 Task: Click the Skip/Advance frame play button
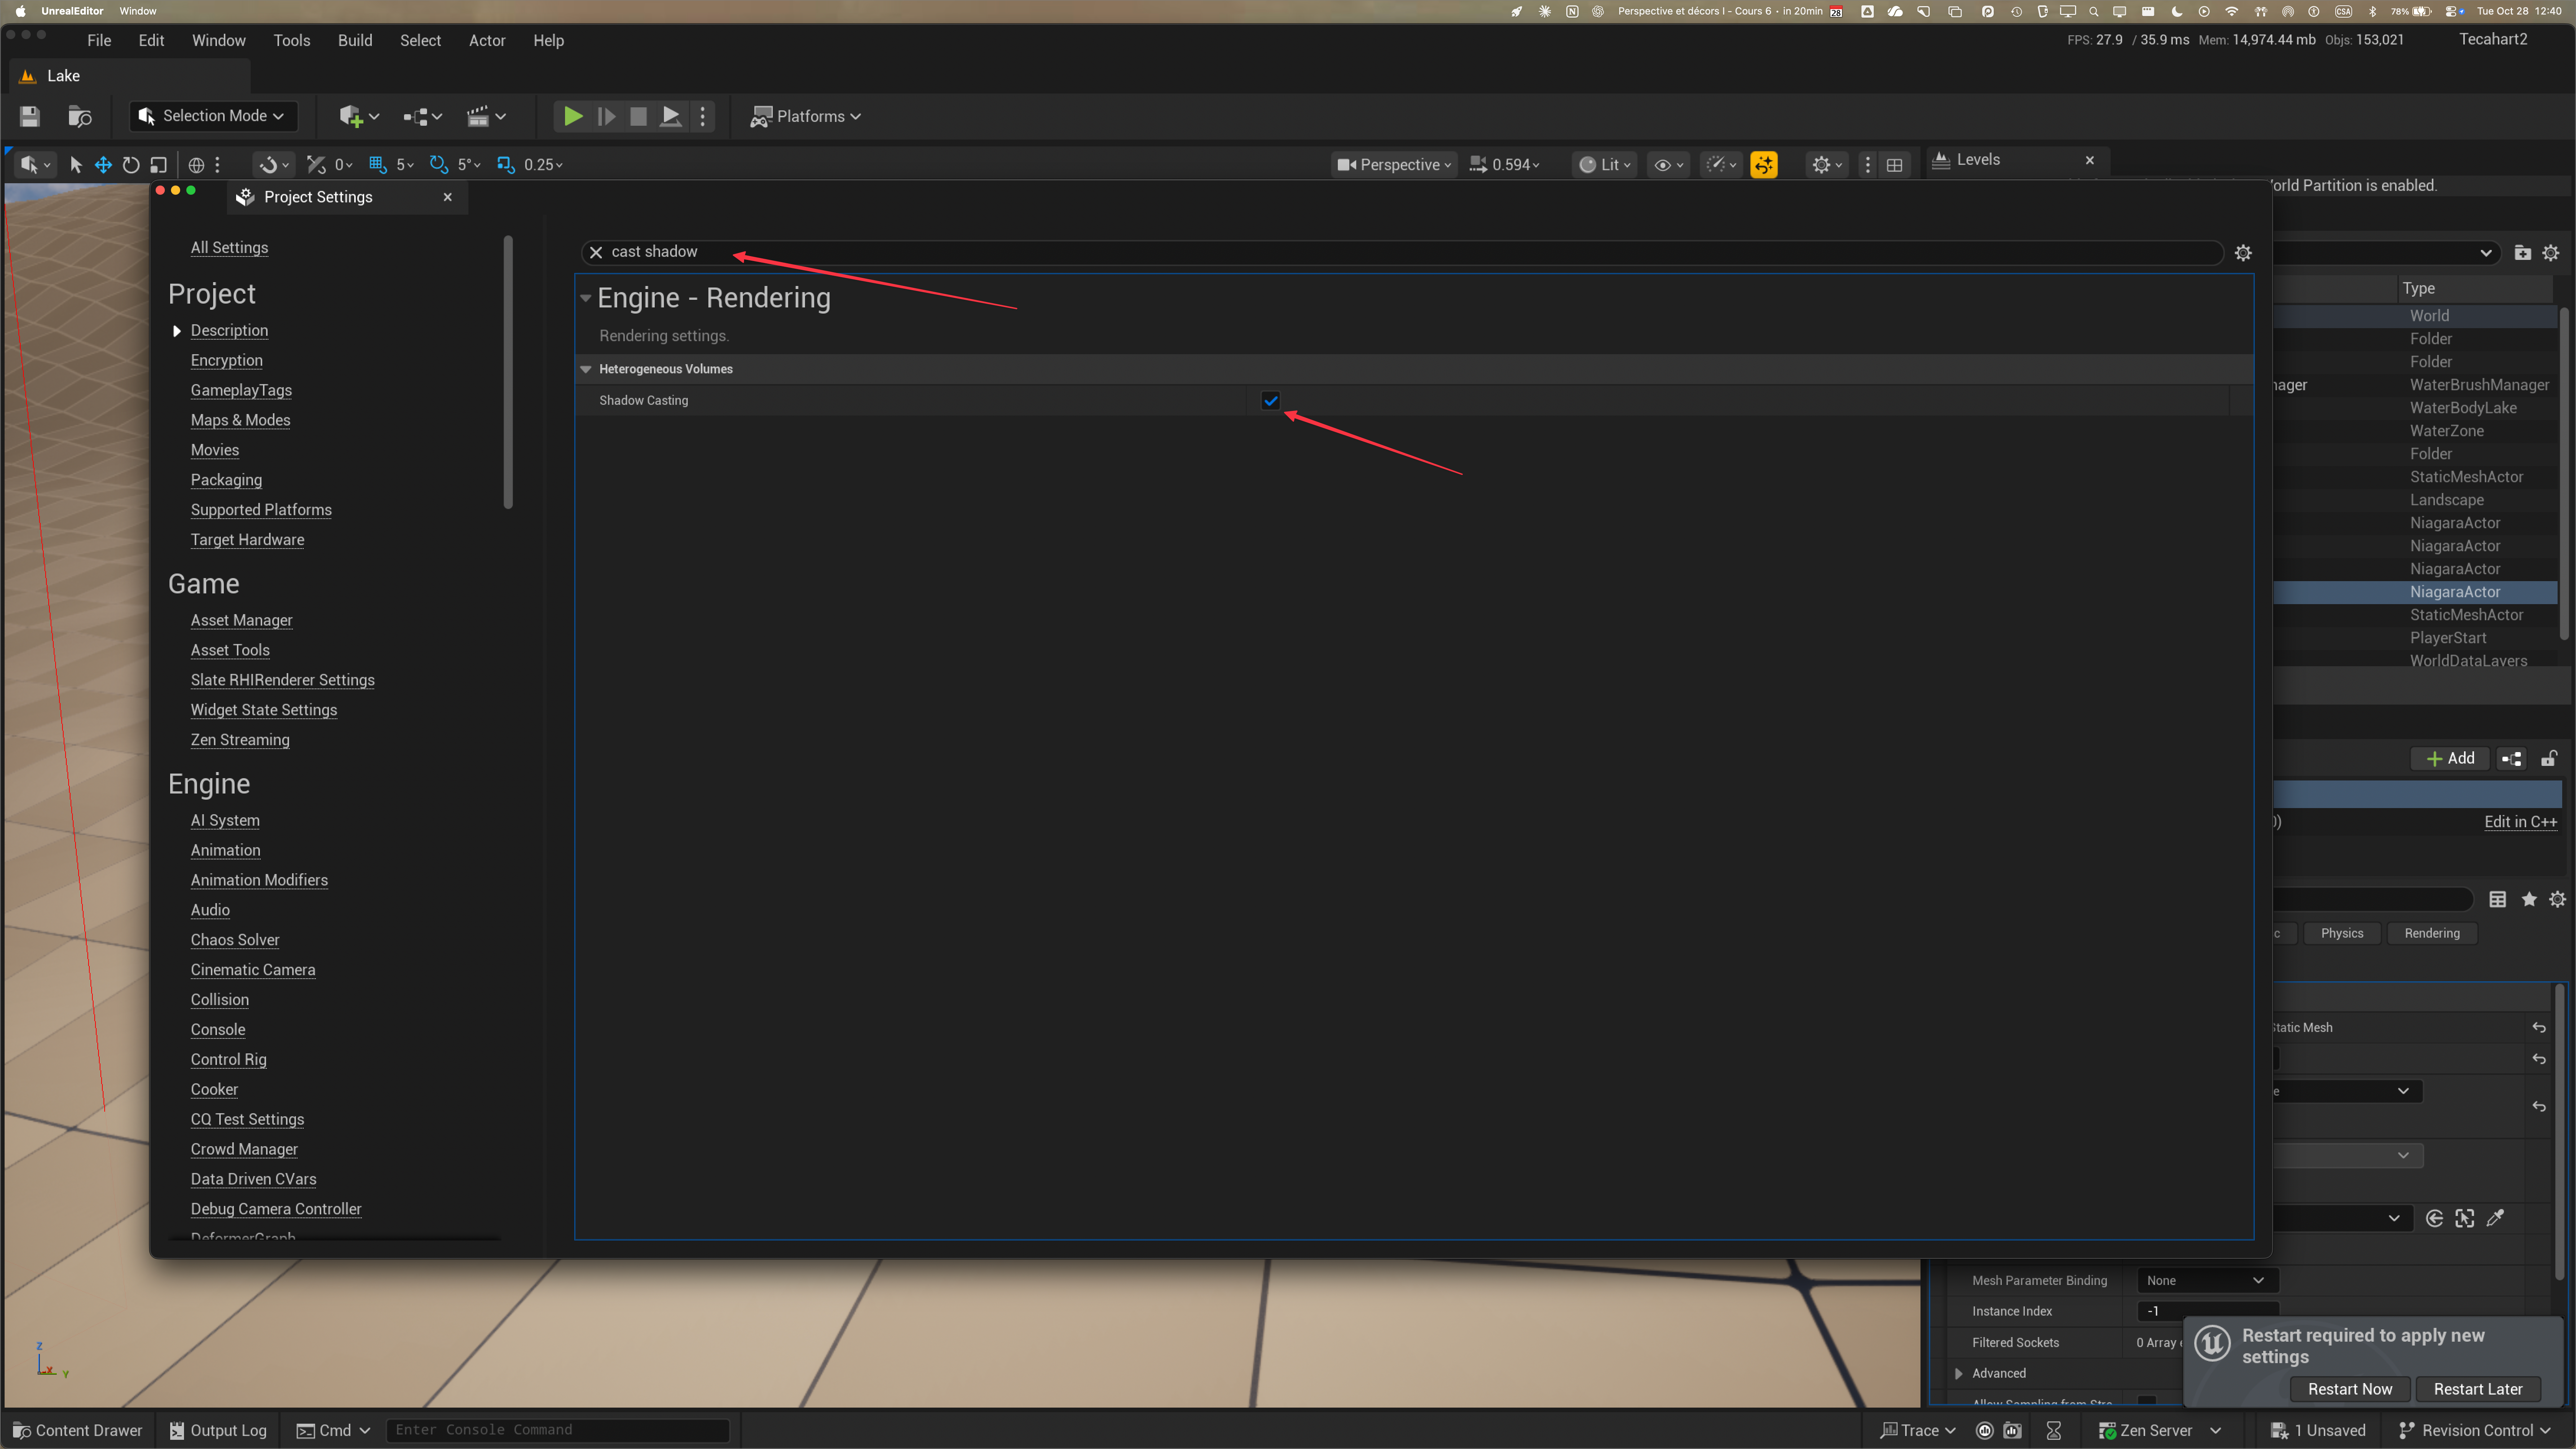click(x=606, y=116)
